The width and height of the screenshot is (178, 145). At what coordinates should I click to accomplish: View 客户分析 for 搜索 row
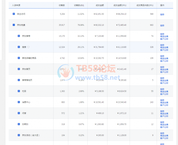tap(164, 50)
